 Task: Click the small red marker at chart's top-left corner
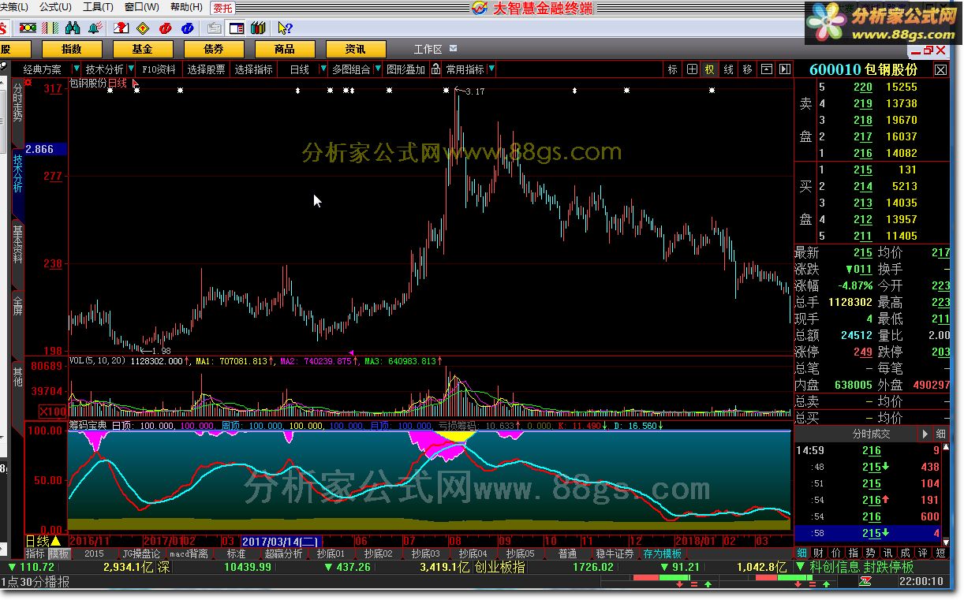28,81
